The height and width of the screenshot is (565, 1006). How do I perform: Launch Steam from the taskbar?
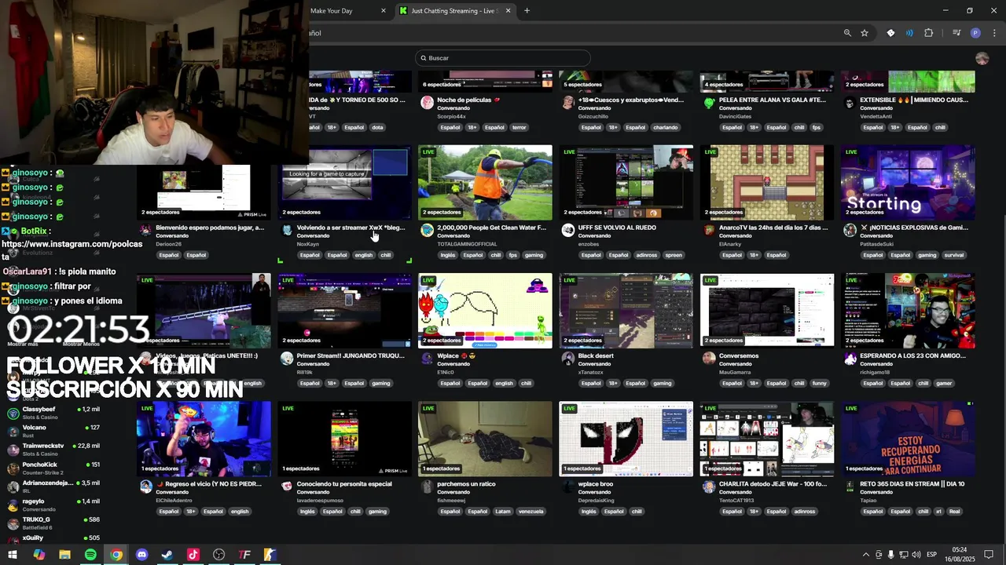click(167, 555)
